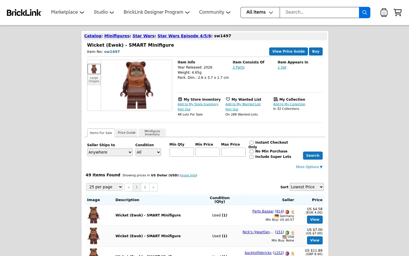
Task: Expand the Marketplace menu
Action: (x=68, y=12)
